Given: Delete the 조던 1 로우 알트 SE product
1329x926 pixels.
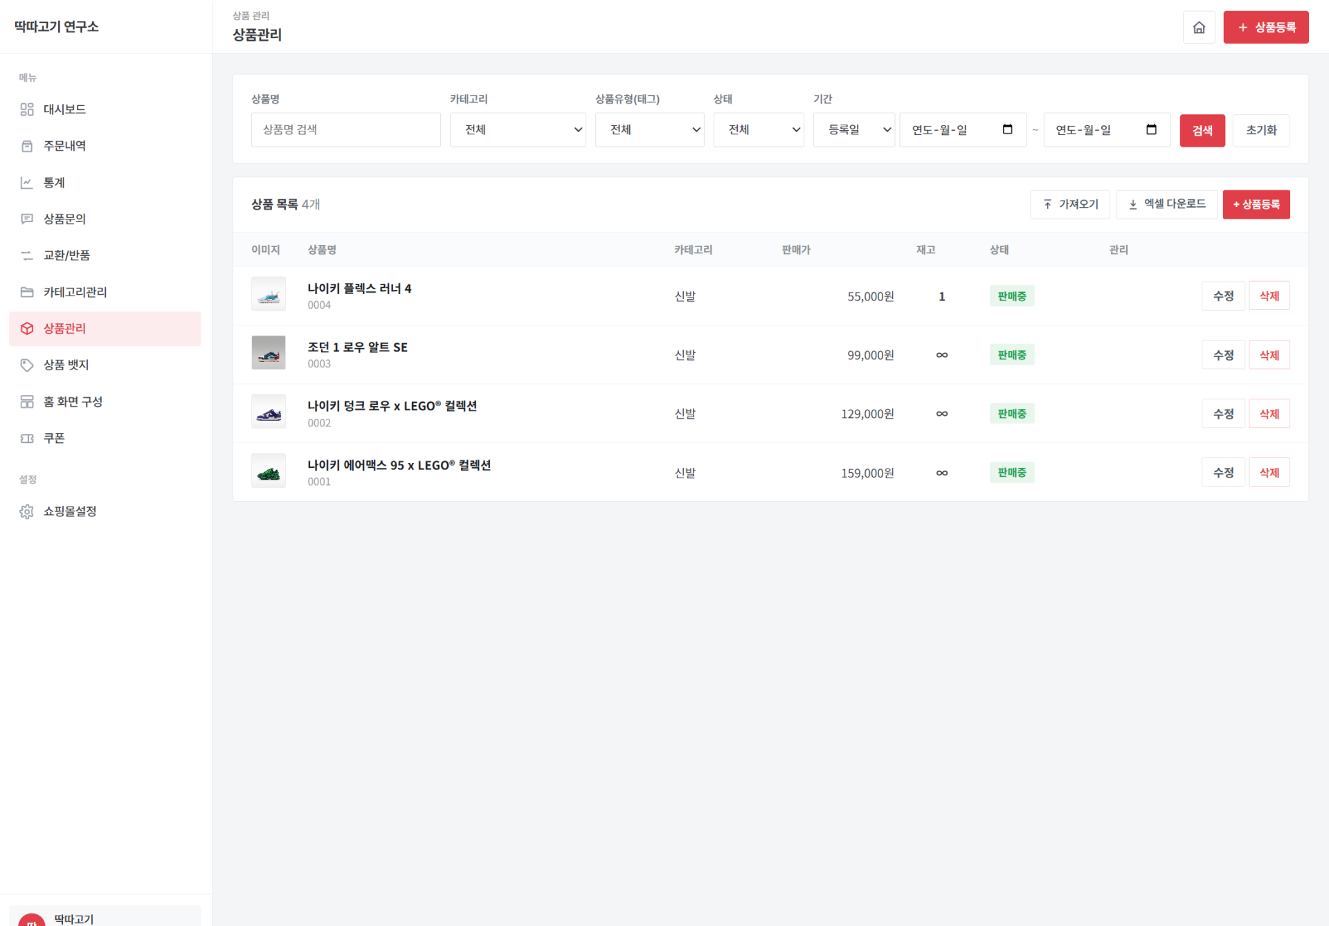Looking at the screenshot, I should point(1269,355).
